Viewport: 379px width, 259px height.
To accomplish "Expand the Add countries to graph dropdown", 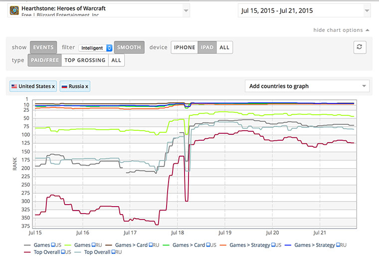I will pos(307,86).
